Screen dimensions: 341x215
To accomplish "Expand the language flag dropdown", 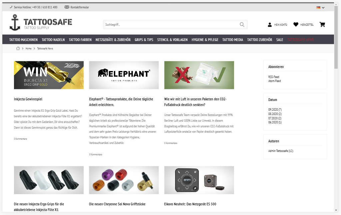I will point(320,7).
